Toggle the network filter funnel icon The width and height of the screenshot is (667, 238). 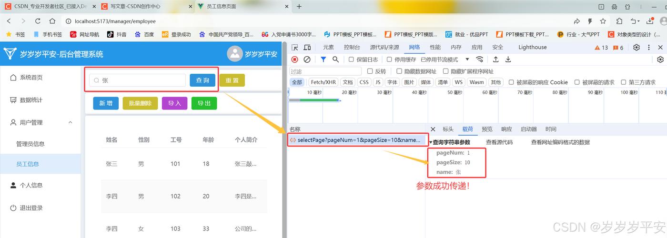(323, 59)
